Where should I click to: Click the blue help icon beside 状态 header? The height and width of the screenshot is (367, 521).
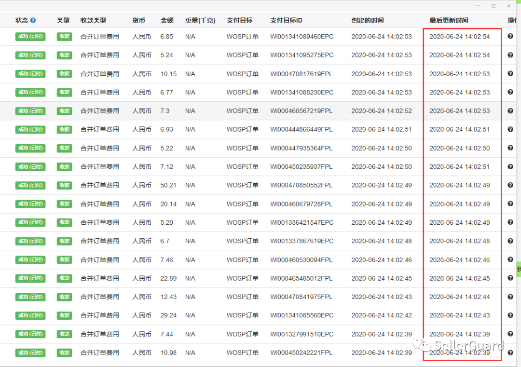click(33, 20)
